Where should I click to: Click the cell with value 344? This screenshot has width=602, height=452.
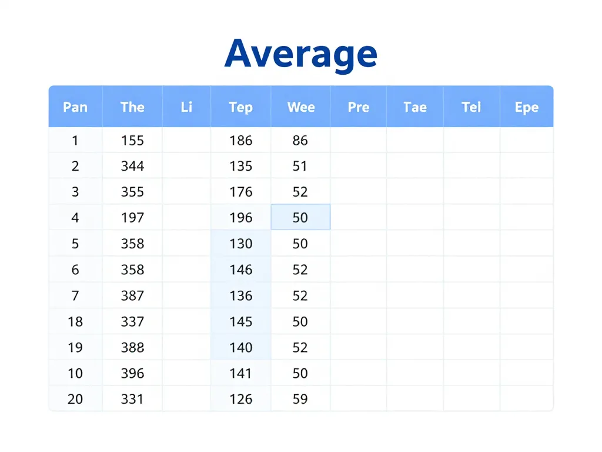pos(132,167)
